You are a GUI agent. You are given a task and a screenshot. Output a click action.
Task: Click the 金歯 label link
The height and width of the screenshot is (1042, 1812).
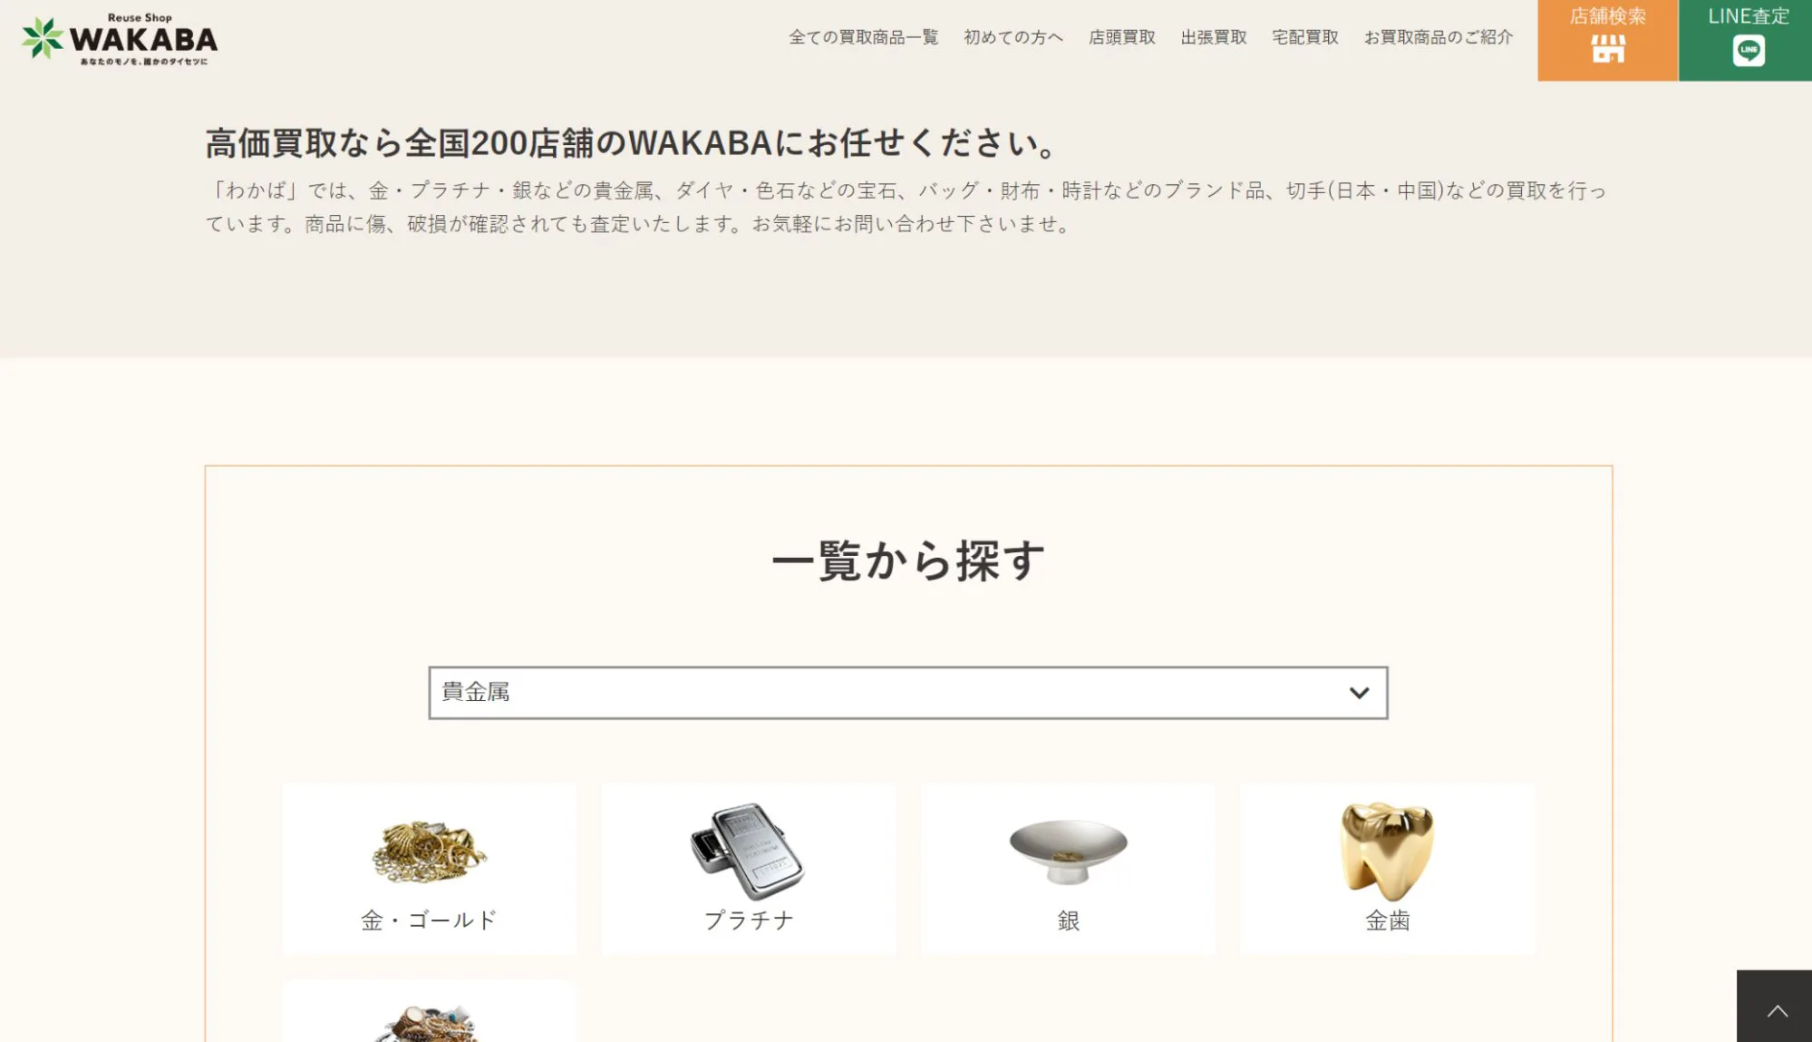coord(1388,920)
